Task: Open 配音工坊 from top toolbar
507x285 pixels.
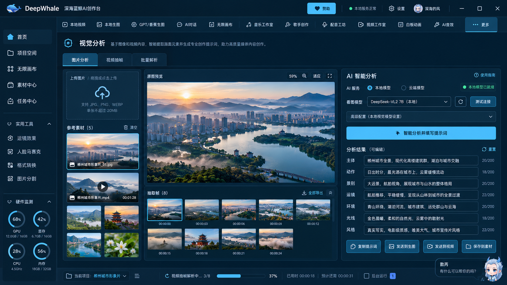Action: [x=334, y=25]
